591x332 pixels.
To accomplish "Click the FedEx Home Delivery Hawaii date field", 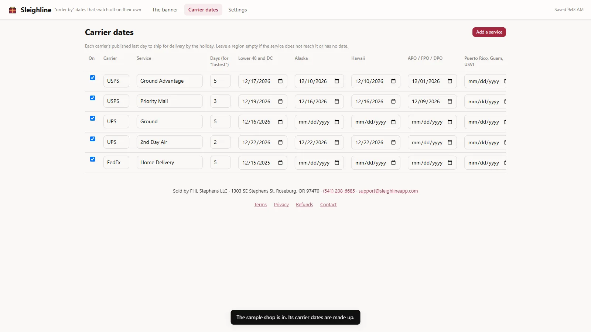I will coord(376,163).
